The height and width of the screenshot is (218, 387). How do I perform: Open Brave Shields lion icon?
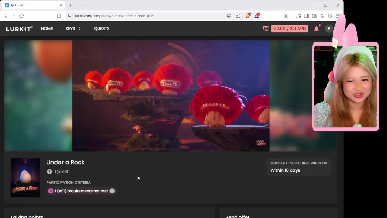point(248,15)
